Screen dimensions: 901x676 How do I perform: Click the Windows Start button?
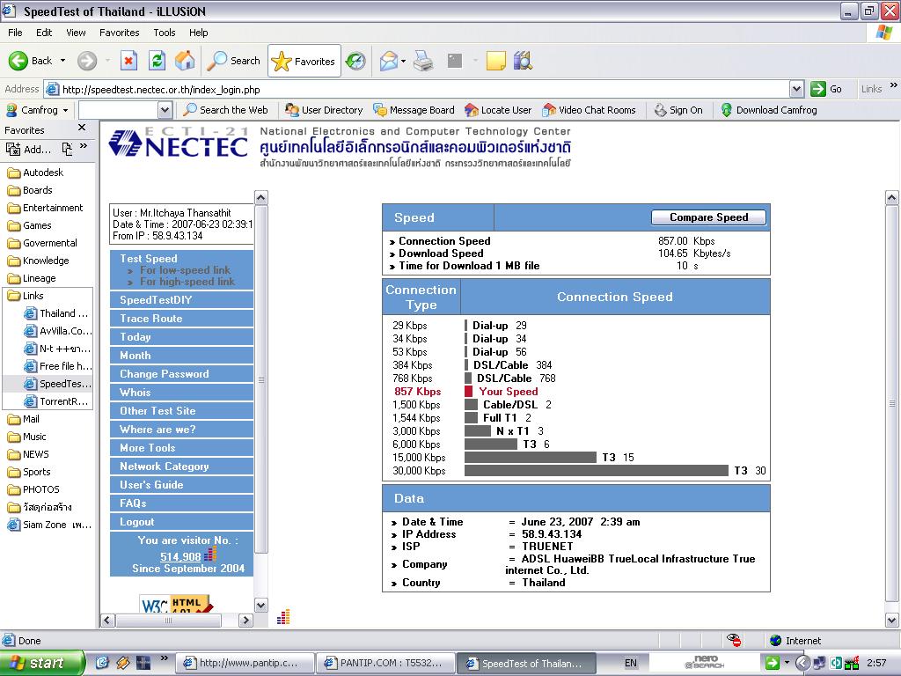click(41, 663)
